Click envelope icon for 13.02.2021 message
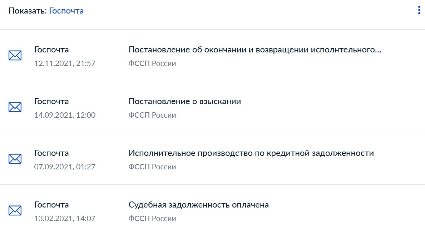This screenshot has height=230, width=425. (x=15, y=210)
